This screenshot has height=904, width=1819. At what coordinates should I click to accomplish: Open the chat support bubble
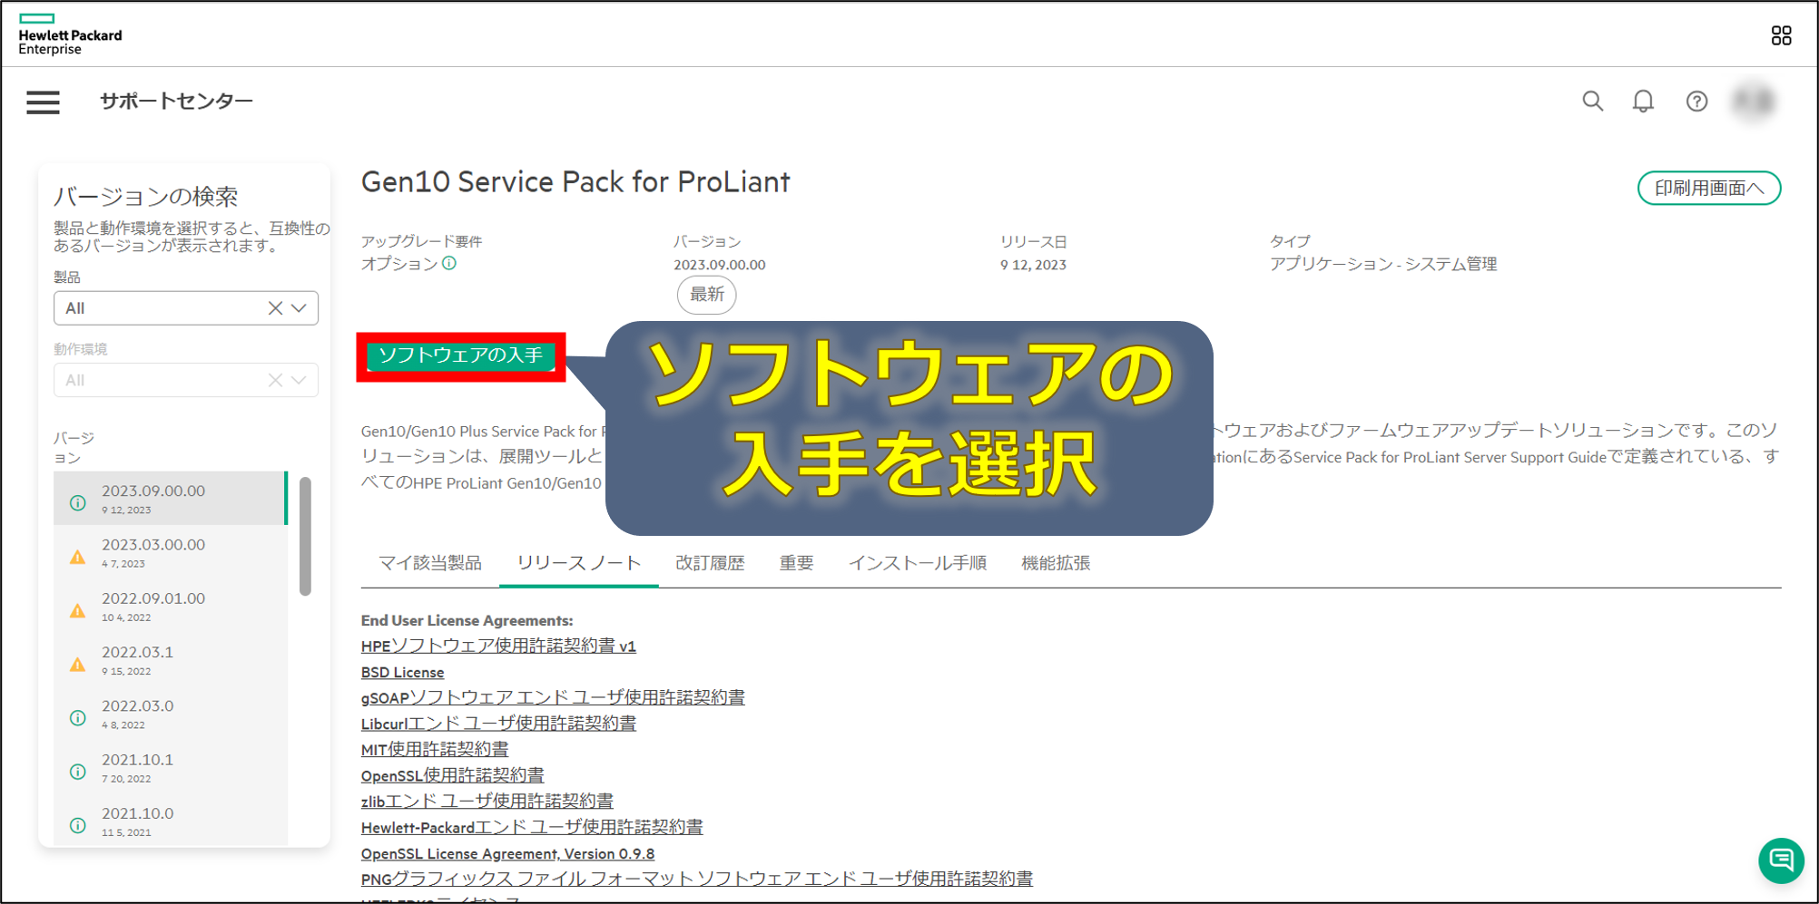pos(1781,860)
